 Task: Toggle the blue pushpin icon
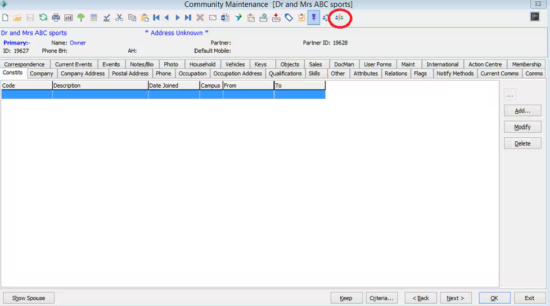pyautogui.click(x=314, y=17)
